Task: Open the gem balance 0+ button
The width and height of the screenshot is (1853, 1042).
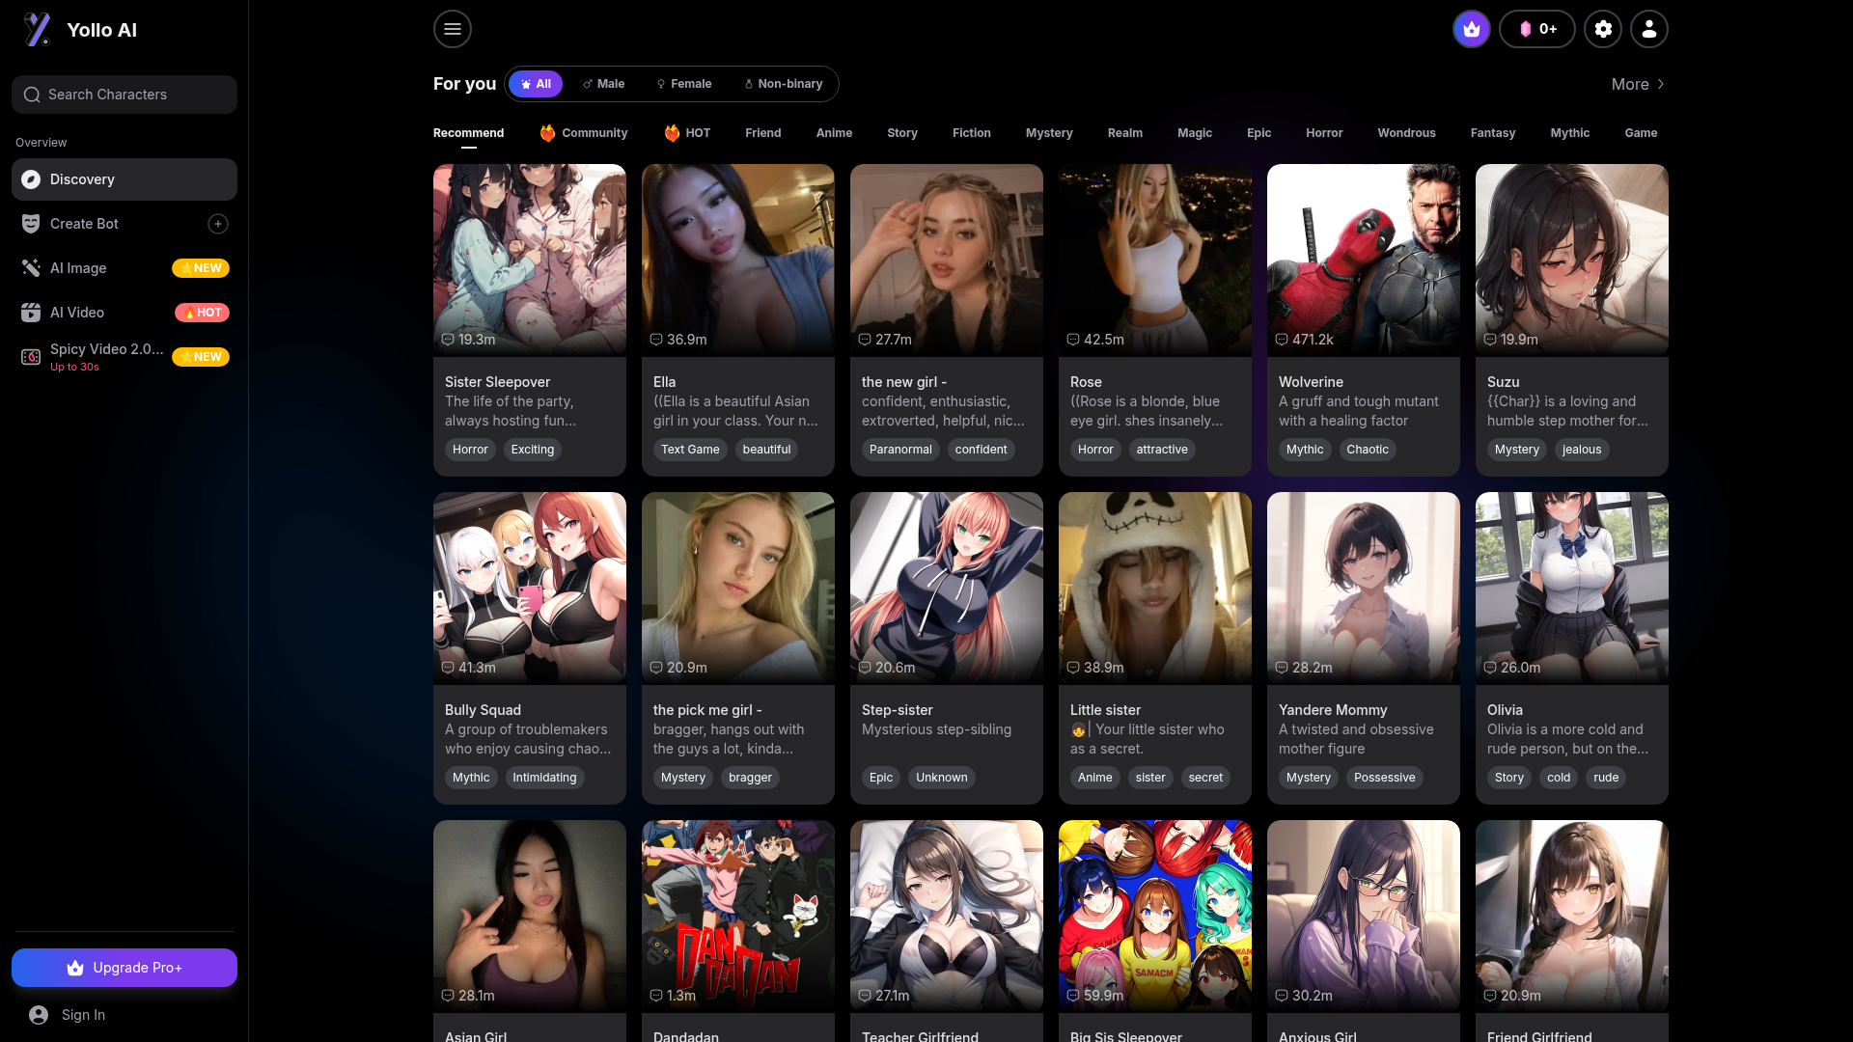Action: click(1536, 29)
